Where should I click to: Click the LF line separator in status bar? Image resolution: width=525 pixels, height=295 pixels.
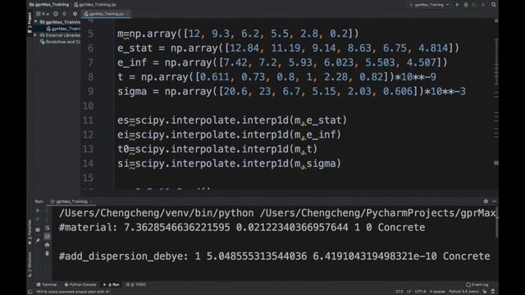click(x=409, y=292)
